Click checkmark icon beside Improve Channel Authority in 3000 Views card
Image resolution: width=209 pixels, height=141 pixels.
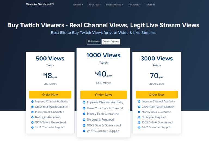tap(139, 102)
